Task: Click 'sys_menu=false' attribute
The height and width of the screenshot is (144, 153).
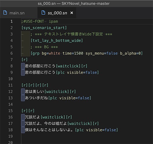Action: pyautogui.click(x=102, y=53)
